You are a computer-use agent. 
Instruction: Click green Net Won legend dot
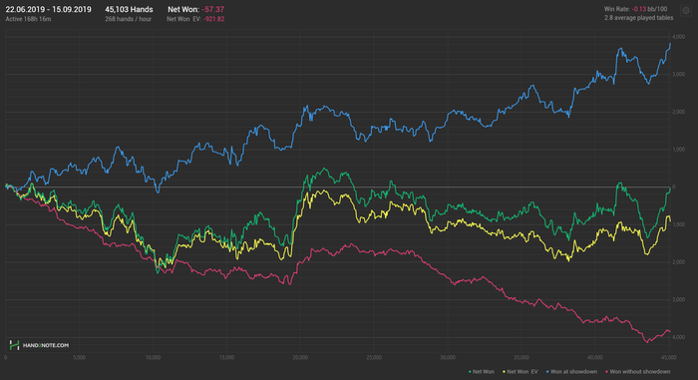coord(470,372)
